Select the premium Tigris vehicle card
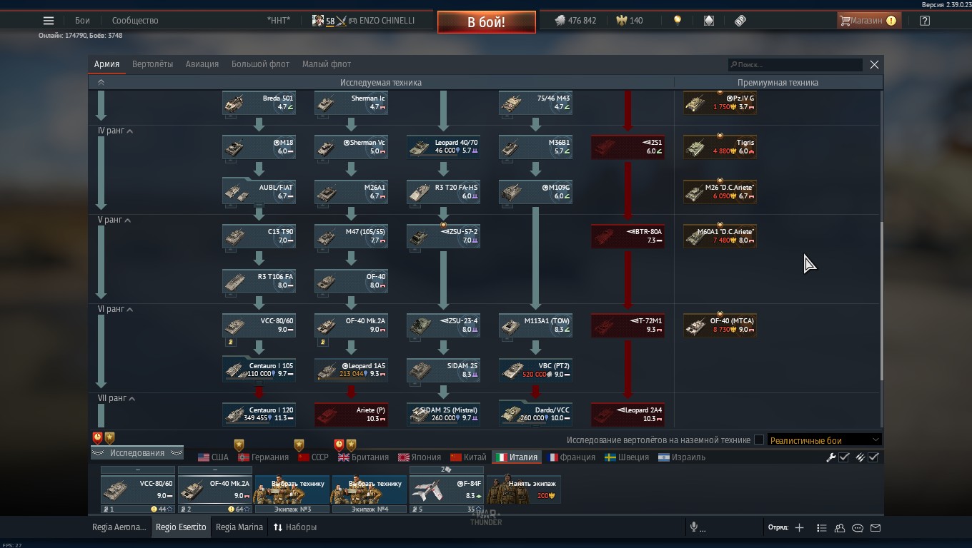Viewport: 972px width, 548px height. click(x=720, y=147)
